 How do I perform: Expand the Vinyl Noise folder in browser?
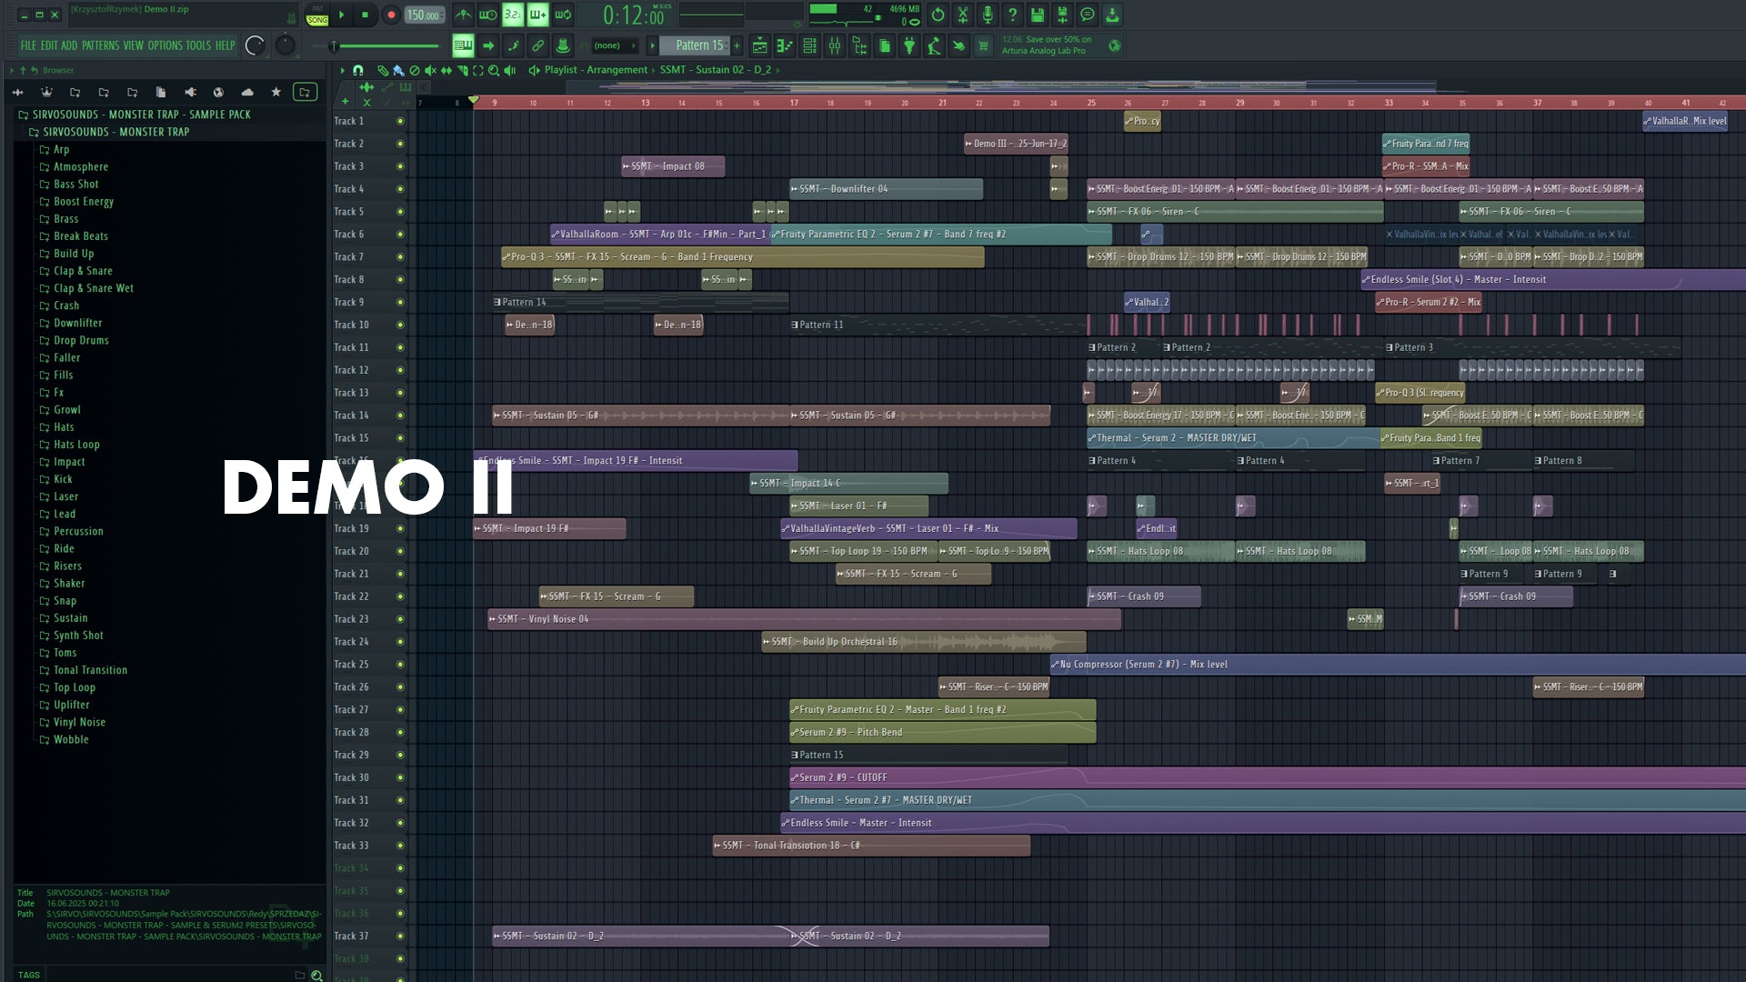click(x=79, y=722)
